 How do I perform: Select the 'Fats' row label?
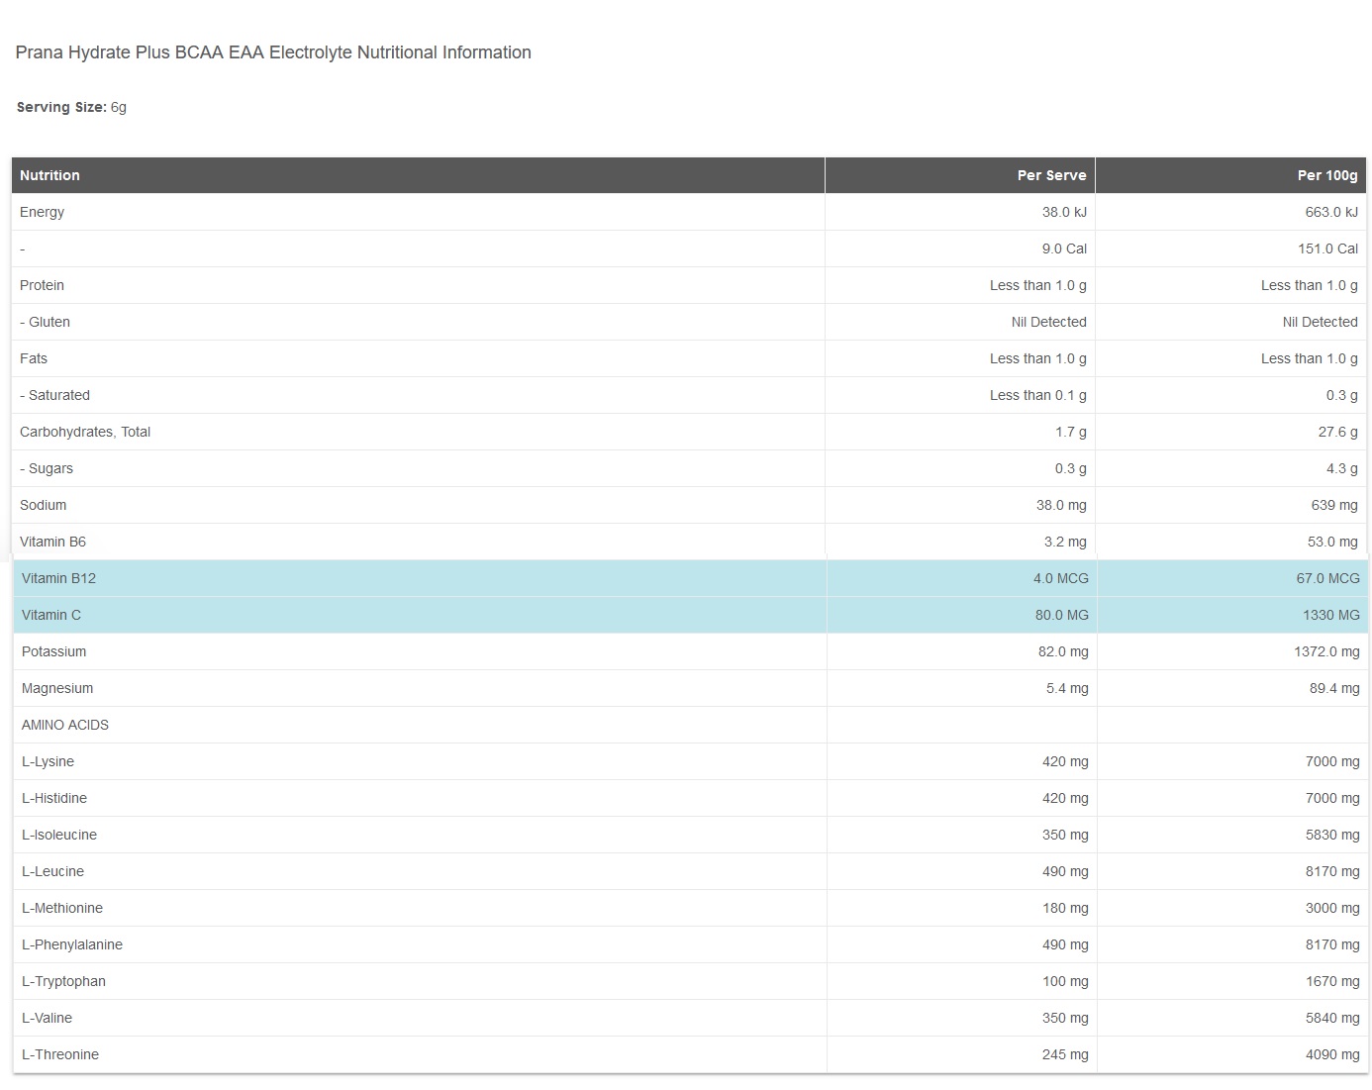pyautogui.click(x=34, y=358)
